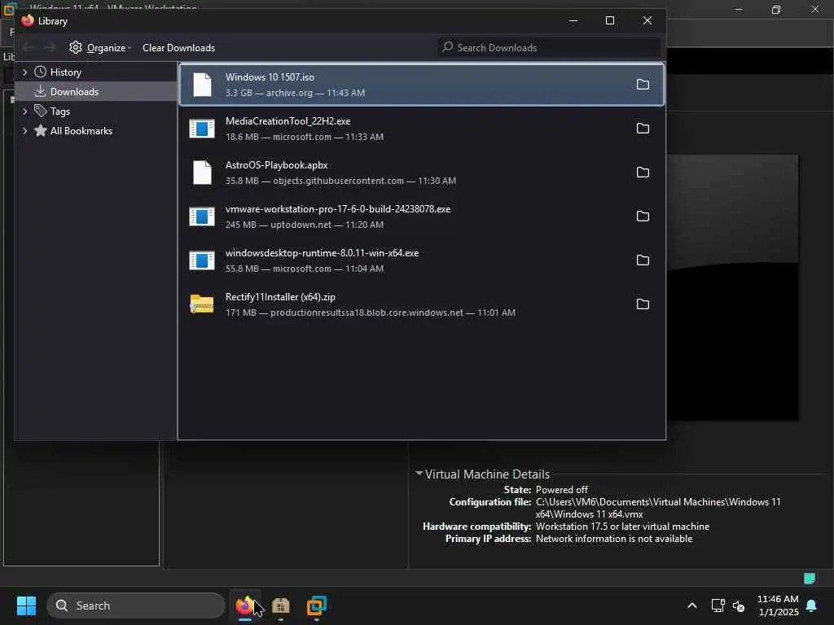
Task: Minimize the Library window
Action: 573,20
